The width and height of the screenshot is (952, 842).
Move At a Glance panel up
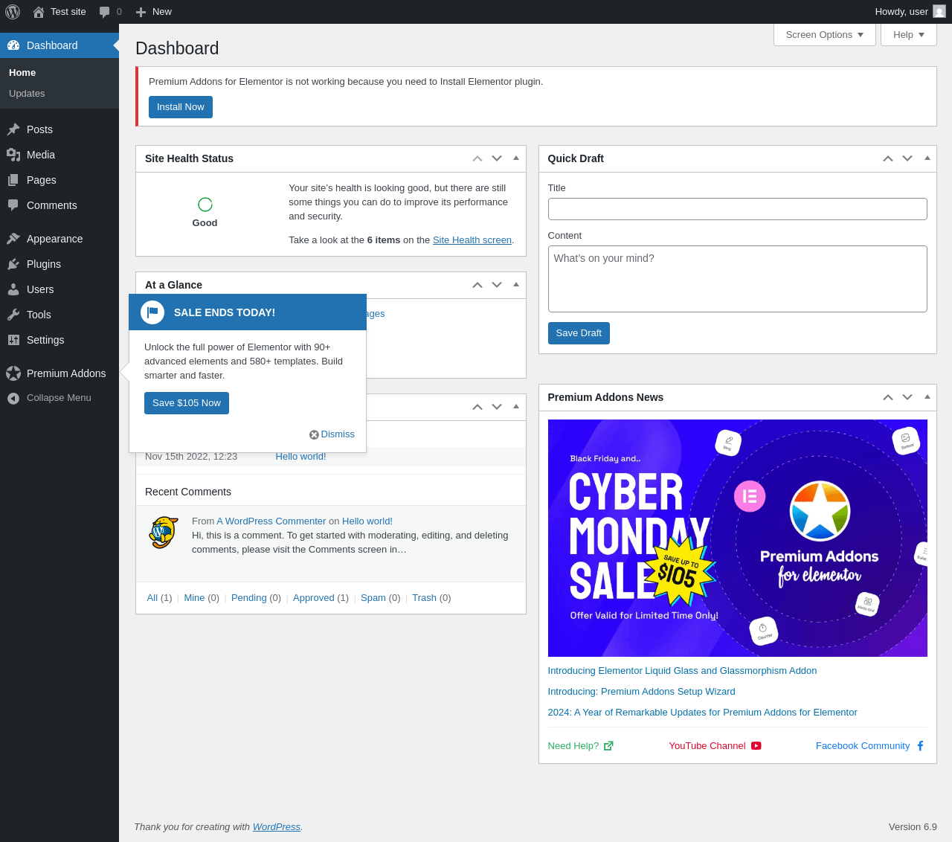click(x=477, y=285)
